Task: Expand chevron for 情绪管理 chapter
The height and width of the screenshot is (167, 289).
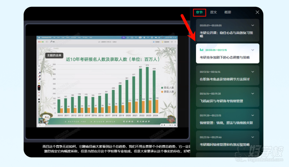Action: [x=253, y=115]
